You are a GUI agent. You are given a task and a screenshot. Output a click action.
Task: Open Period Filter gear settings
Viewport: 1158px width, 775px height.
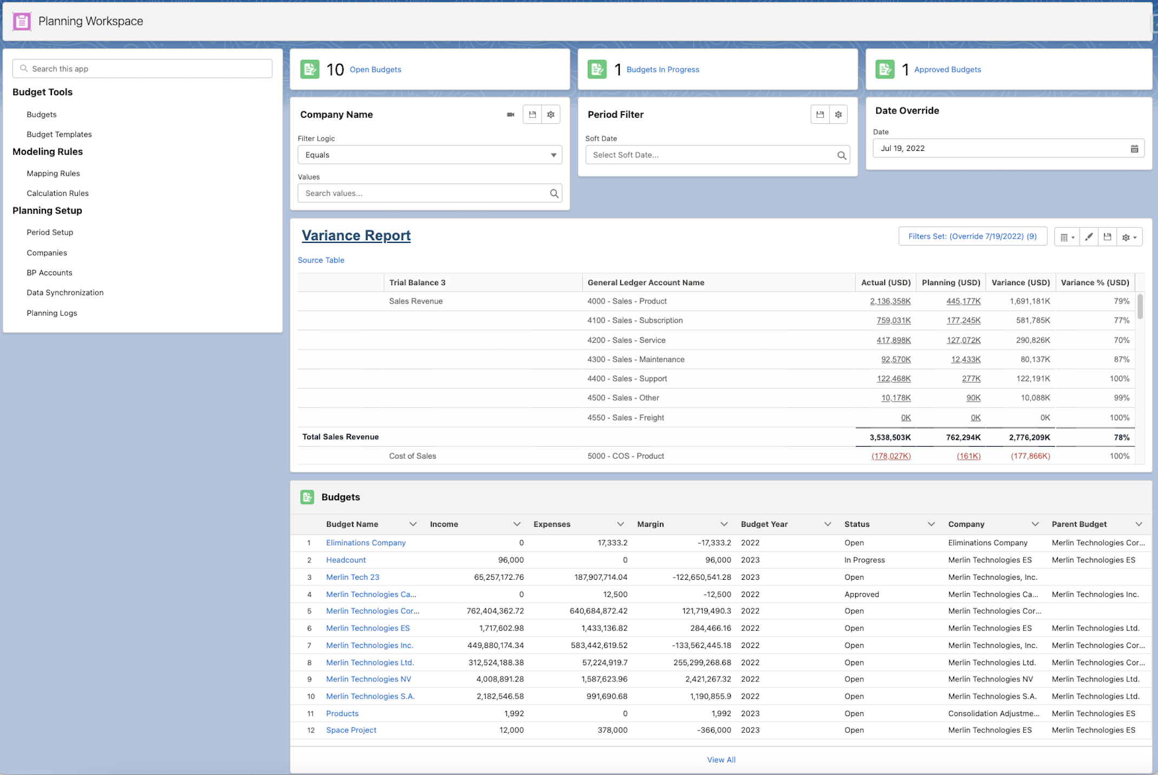[838, 115]
